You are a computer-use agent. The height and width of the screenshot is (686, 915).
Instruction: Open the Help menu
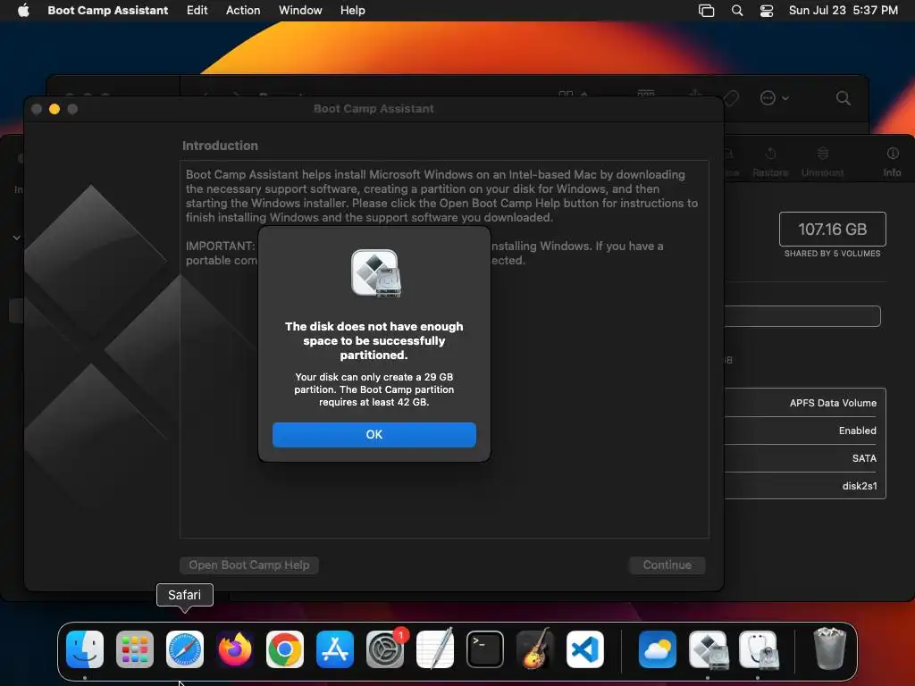(352, 11)
